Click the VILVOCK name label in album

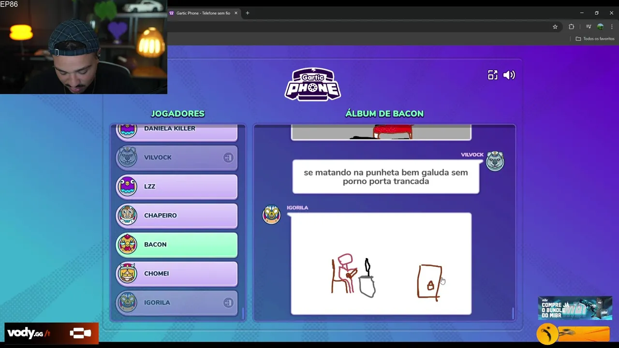pyautogui.click(x=472, y=155)
